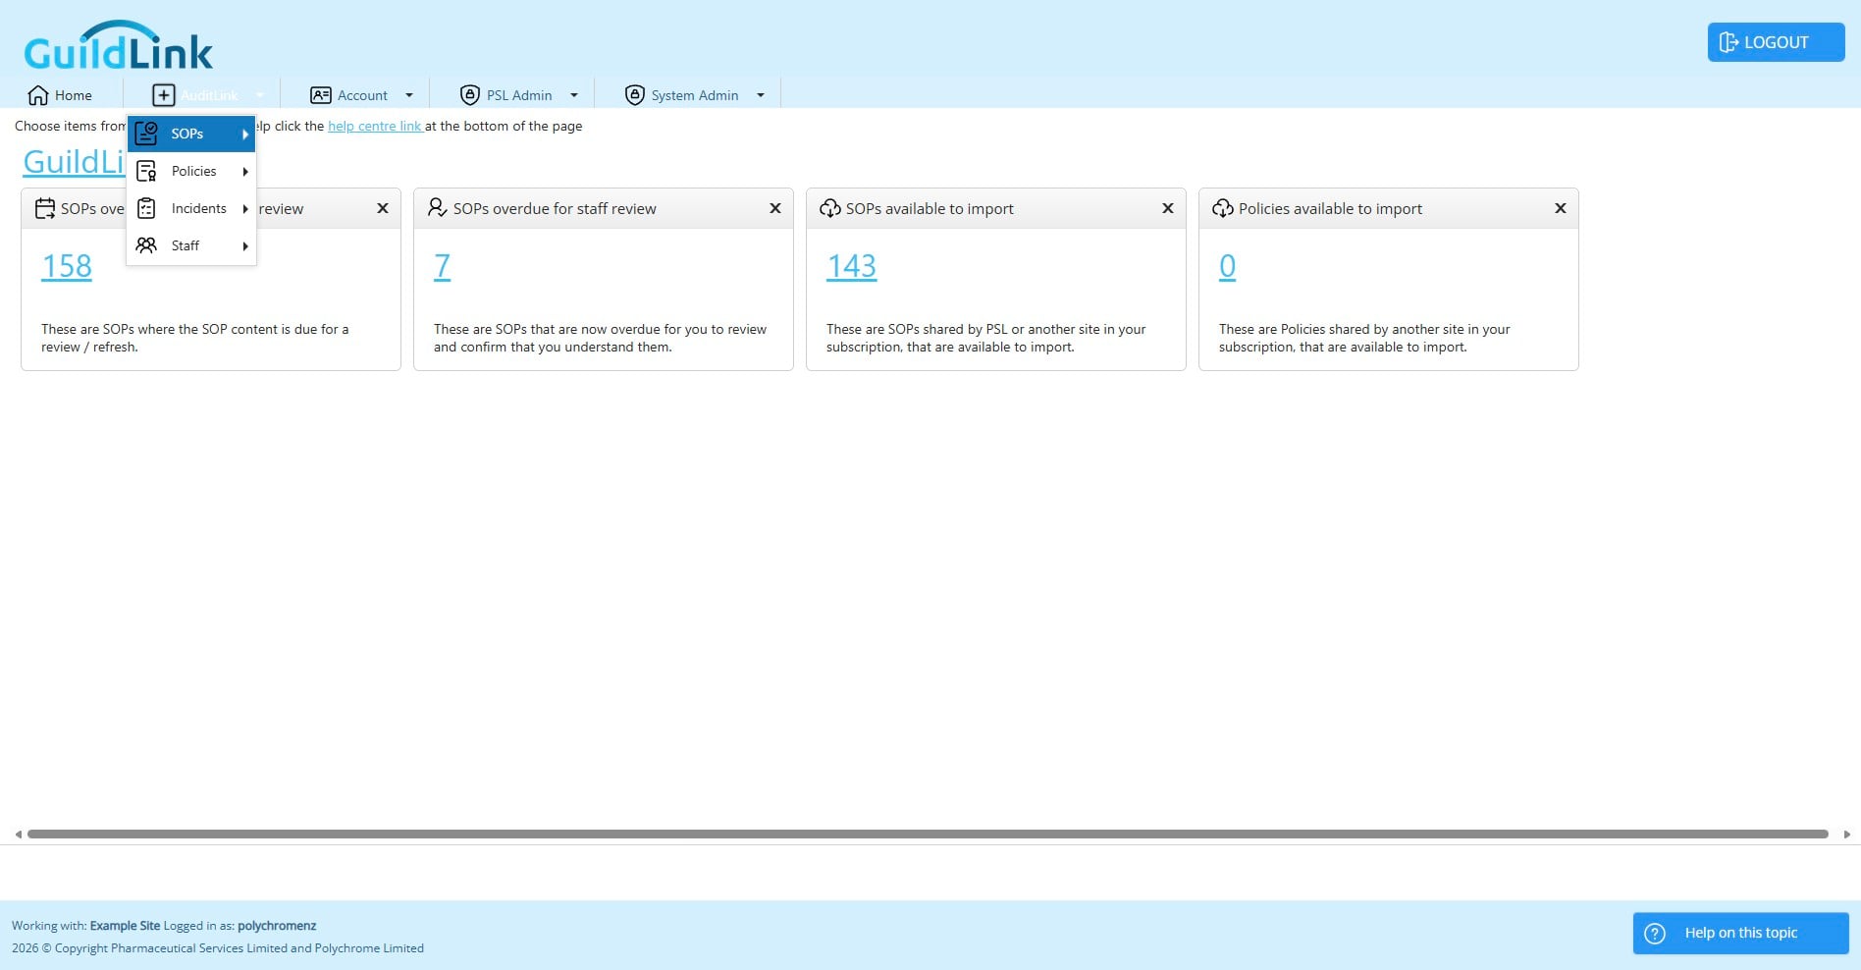Open the 158 overdue SOPs link
The width and height of the screenshot is (1861, 970).
coord(67,266)
